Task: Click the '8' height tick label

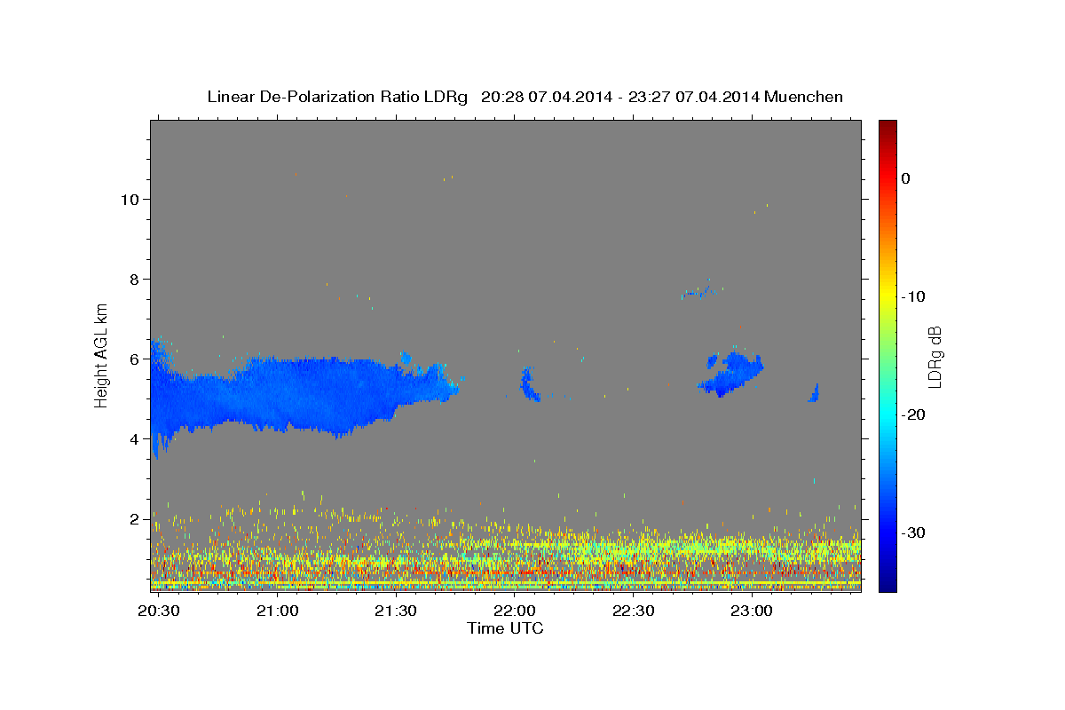Action: (133, 279)
